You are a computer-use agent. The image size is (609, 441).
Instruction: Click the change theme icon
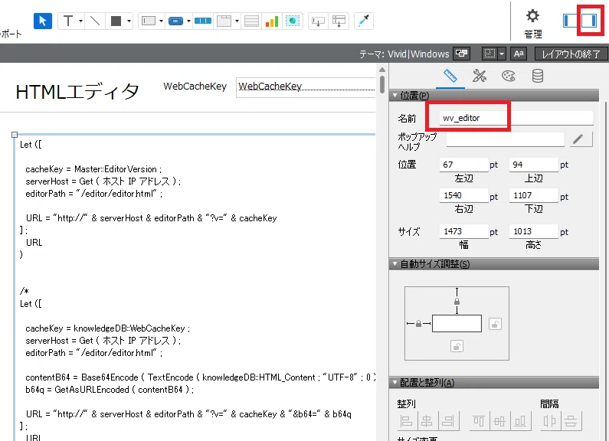point(461,53)
